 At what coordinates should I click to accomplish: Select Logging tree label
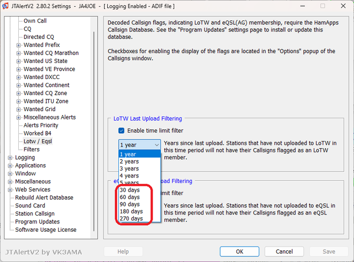[x=25, y=158]
